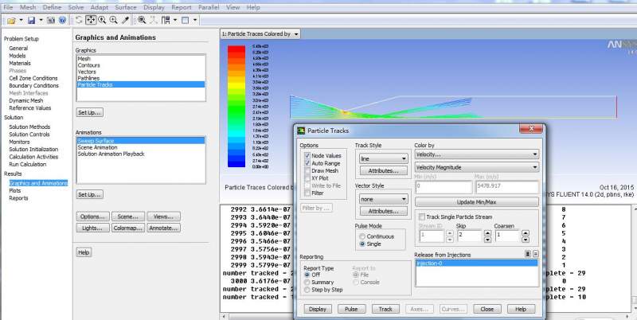Click the Save file disk icon
Screen dimensions: 637x320
(x=30, y=19)
